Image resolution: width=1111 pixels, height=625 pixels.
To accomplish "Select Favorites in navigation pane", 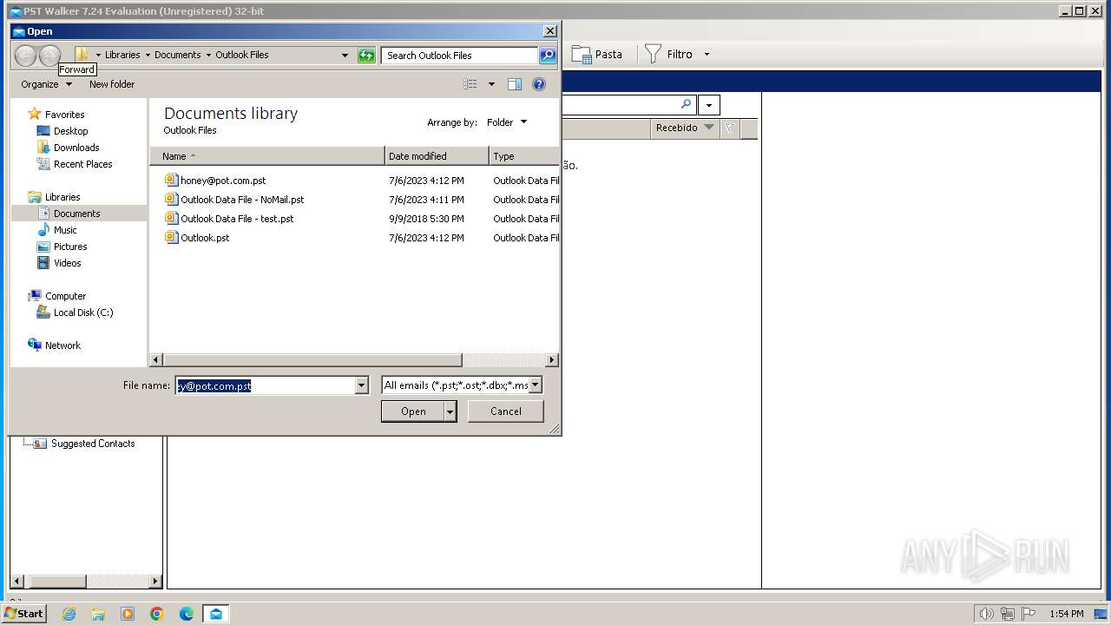I will coord(56,115).
